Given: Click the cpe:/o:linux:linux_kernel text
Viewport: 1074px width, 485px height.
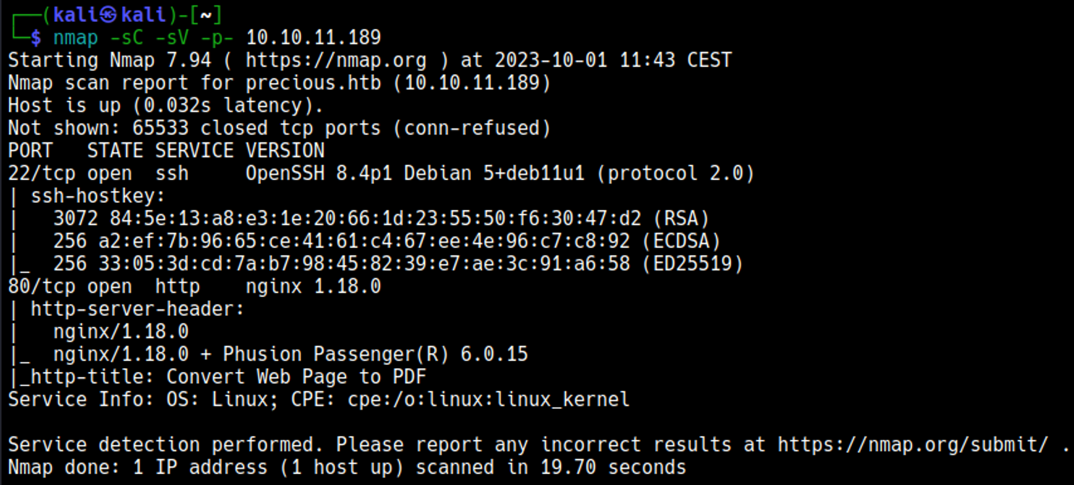Looking at the screenshot, I should click(x=488, y=399).
